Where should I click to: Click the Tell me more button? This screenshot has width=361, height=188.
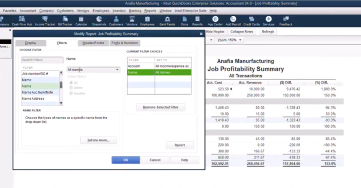tap(98, 140)
